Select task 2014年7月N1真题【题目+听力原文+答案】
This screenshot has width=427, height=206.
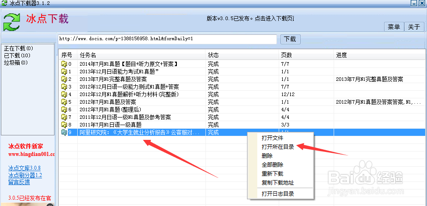(129, 64)
